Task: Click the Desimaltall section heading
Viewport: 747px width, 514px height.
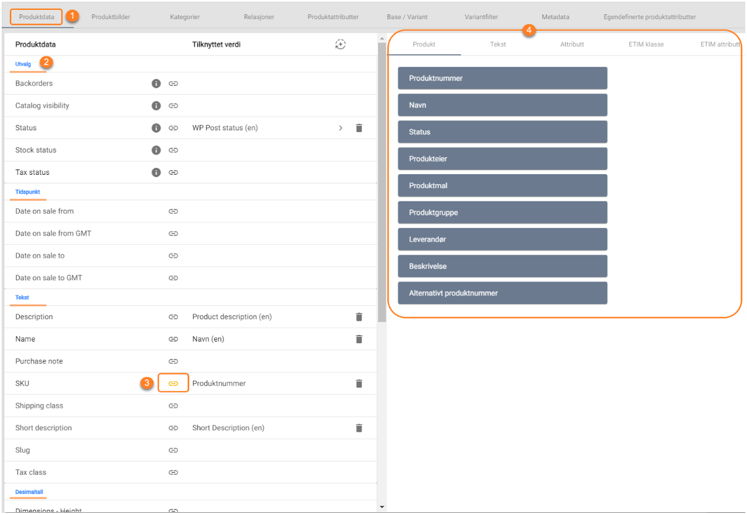Action: [29, 492]
